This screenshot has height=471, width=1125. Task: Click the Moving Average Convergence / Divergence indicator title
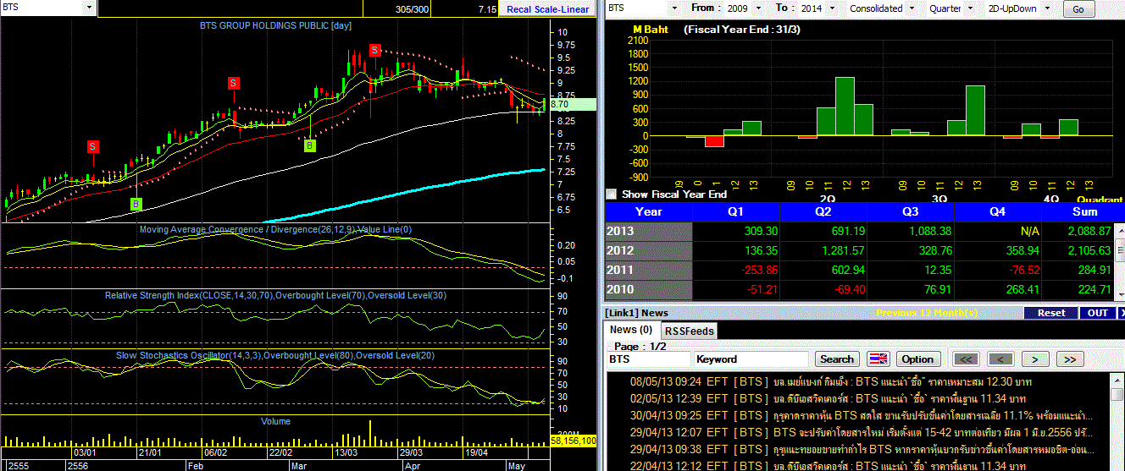pyautogui.click(x=275, y=229)
